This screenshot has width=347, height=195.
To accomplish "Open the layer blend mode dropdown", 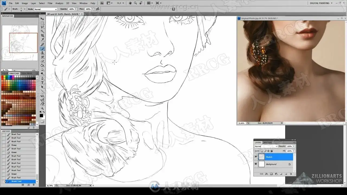I will pos(266,146).
